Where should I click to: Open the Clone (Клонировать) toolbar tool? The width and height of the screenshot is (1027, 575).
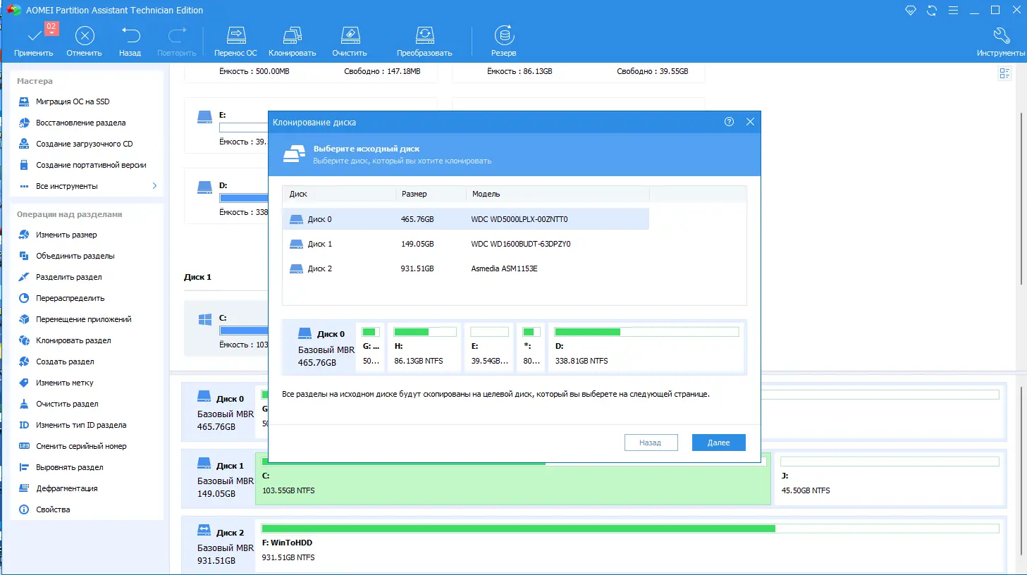point(293,42)
